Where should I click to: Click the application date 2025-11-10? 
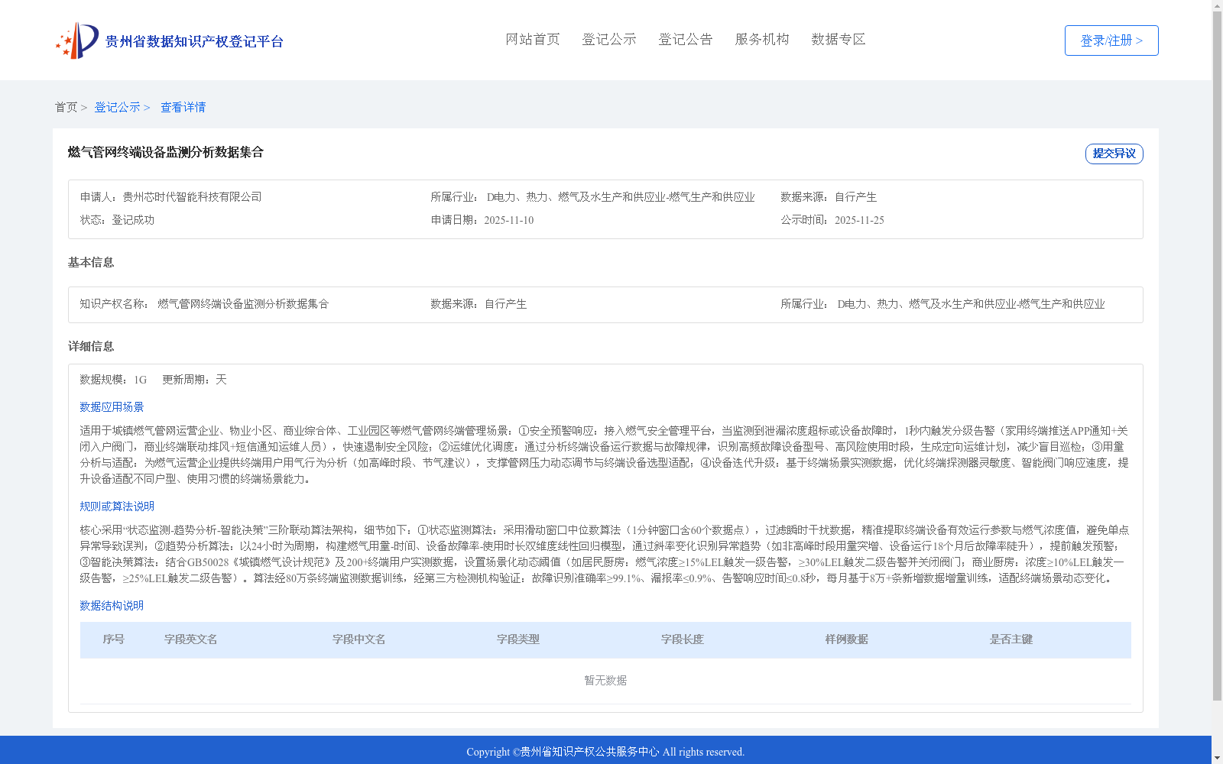tap(508, 220)
